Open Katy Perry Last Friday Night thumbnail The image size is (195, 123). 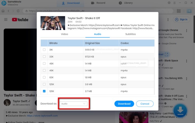pyautogui.click(x=133, y=117)
